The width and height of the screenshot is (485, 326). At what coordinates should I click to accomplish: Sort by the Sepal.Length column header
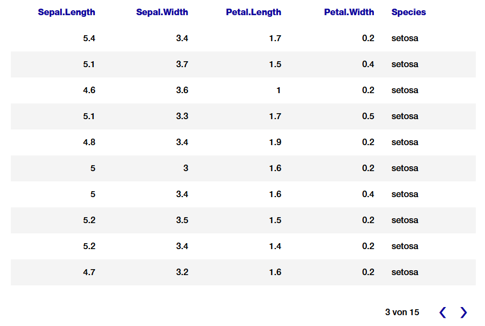coord(67,12)
